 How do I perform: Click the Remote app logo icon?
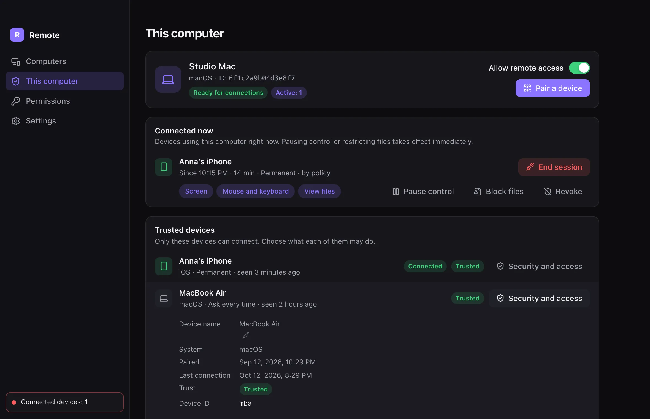point(17,35)
